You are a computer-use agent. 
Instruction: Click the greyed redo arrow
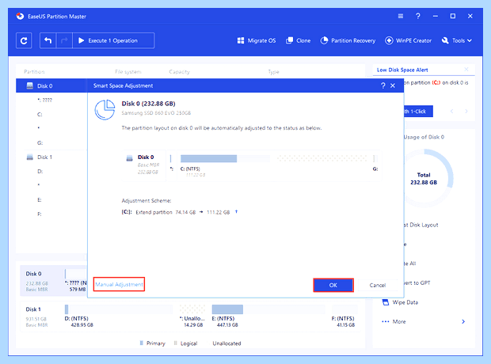[x=64, y=40]
